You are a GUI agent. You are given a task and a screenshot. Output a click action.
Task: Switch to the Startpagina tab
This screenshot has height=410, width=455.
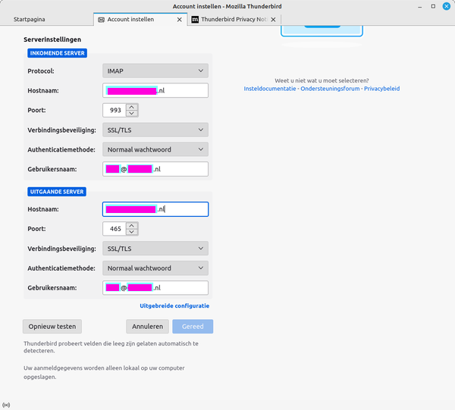pos(30,19)
